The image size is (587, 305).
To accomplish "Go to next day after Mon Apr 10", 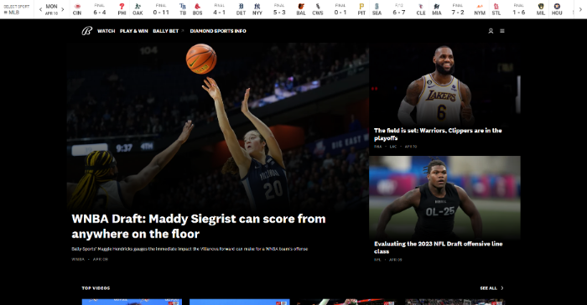I will [x=63, y=9].
